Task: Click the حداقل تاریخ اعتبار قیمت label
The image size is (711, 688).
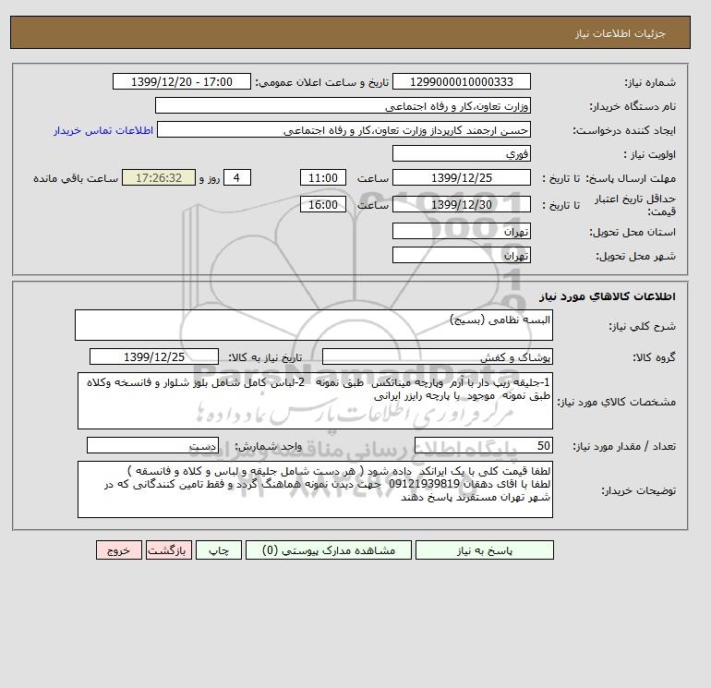Action: pos(635,205)
